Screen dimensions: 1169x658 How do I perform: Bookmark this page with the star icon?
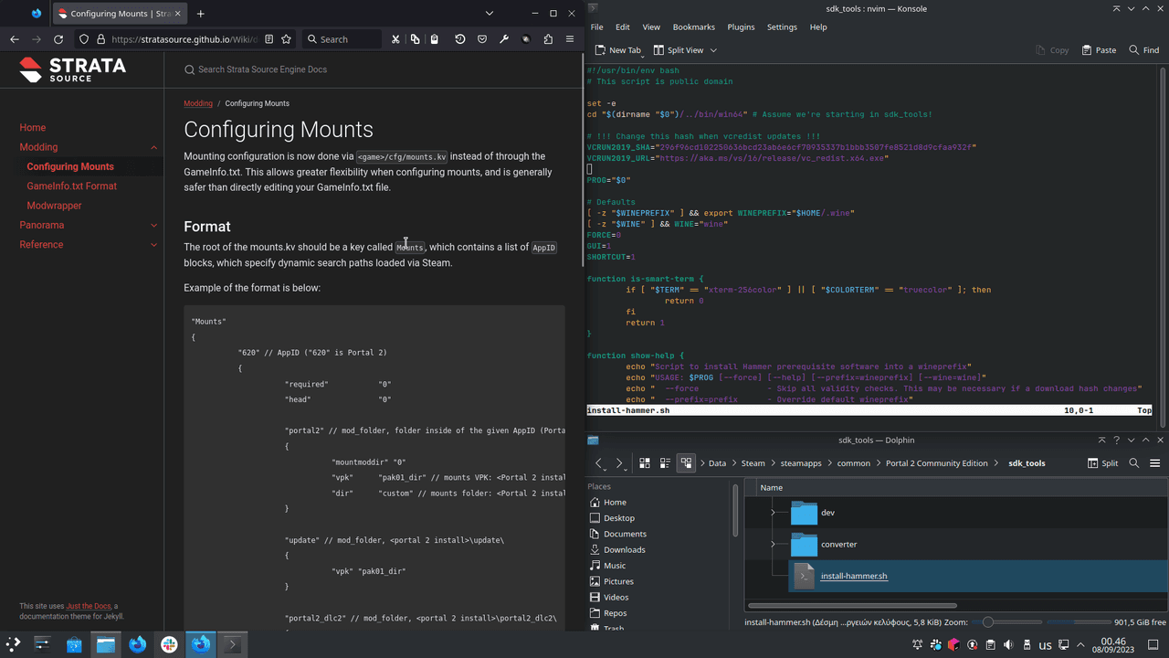(x=286, y=39)
